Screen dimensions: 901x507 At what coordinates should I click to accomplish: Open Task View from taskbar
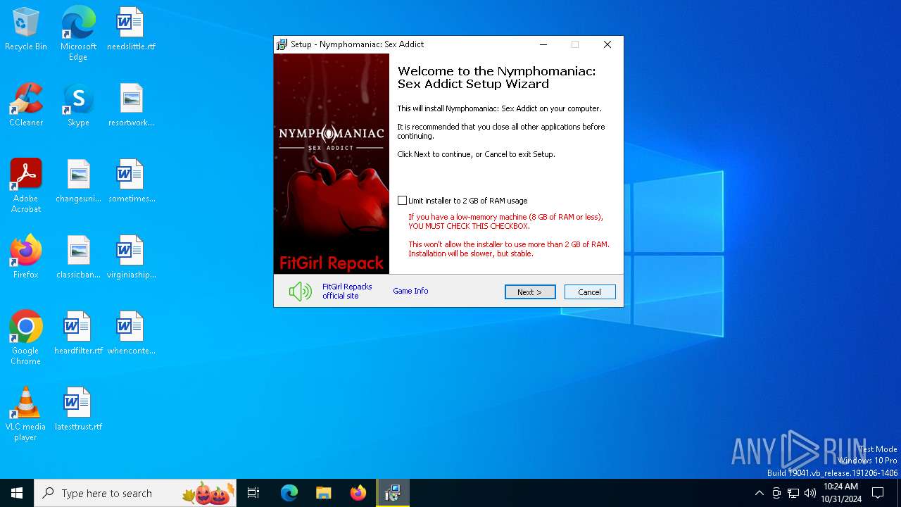tap(253, 493)
